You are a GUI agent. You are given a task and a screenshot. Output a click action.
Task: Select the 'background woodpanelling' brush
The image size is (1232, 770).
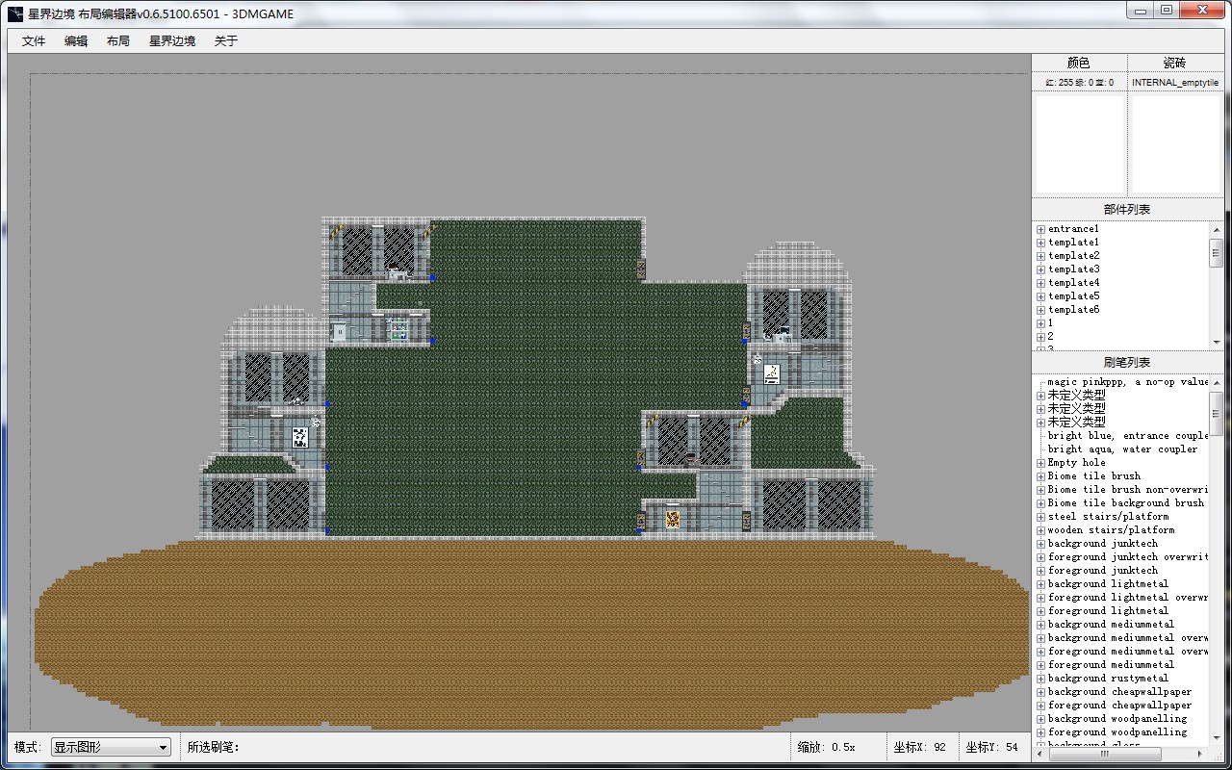1117,719
